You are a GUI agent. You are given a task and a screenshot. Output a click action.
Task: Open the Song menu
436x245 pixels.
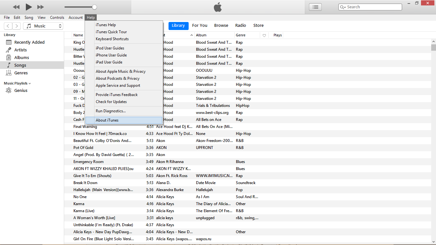[29, 18]
